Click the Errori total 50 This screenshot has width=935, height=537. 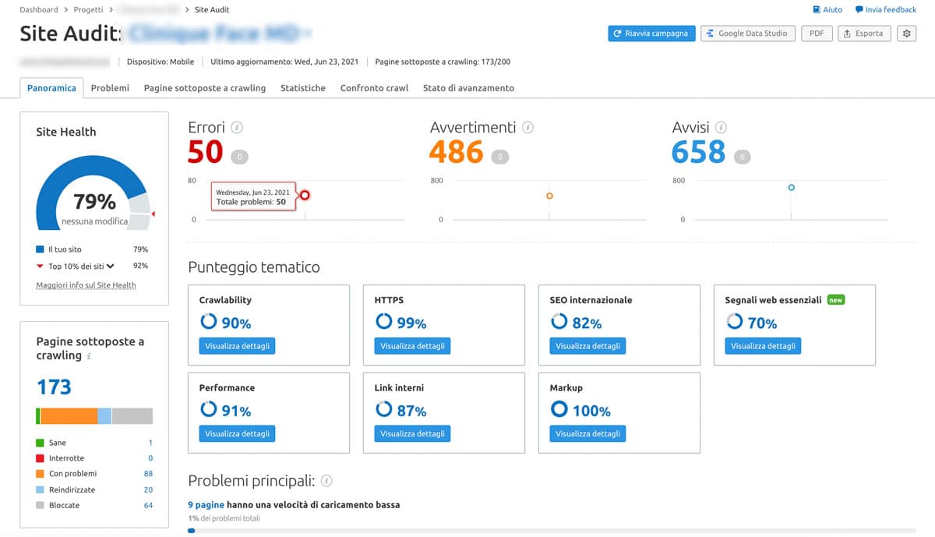click(206, 152)
